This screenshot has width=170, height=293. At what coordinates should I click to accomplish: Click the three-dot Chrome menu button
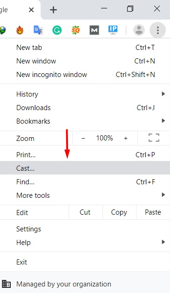pos(158,30)
